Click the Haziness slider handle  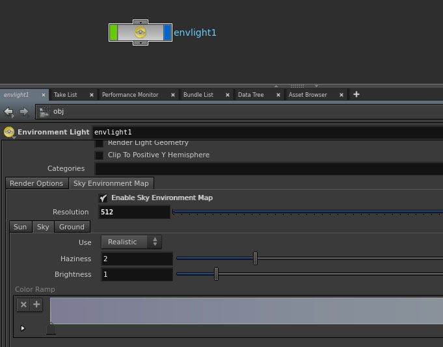[255, 259]
